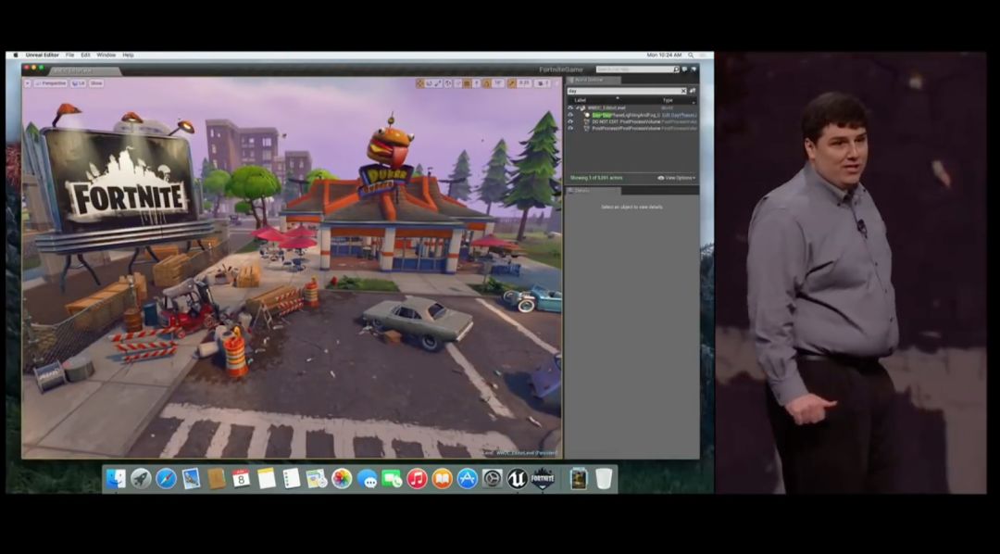Open the App Store dock icon
Viewport: 1000px width, 554px height.
click(468, 478)
